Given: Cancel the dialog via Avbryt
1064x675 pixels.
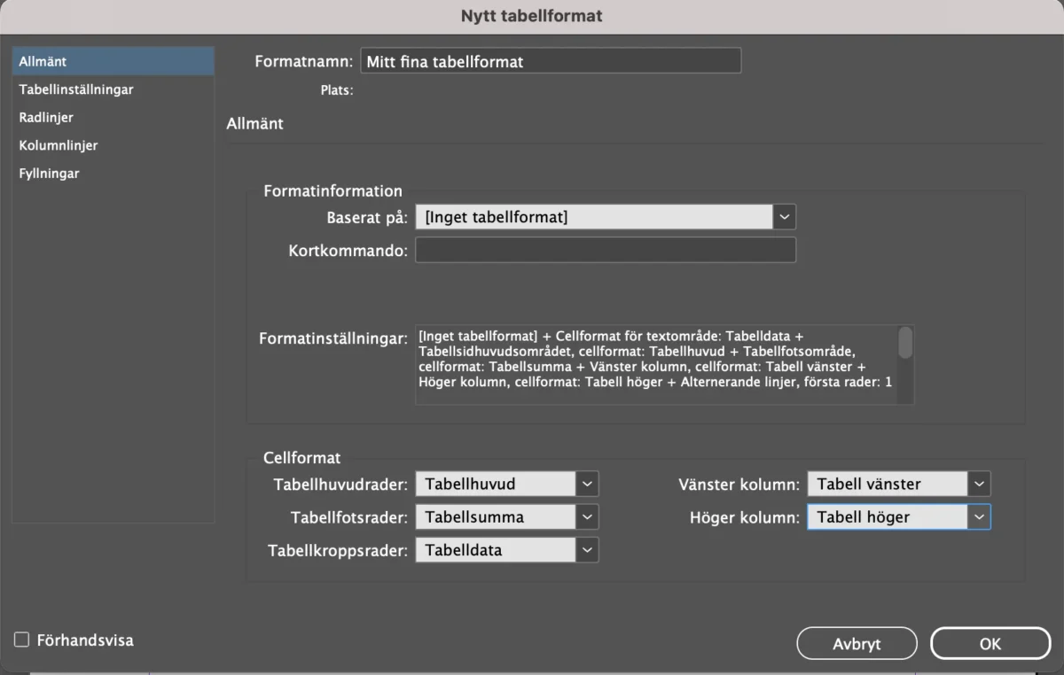Looking at the screenshot, I should [x=857, y=643].
